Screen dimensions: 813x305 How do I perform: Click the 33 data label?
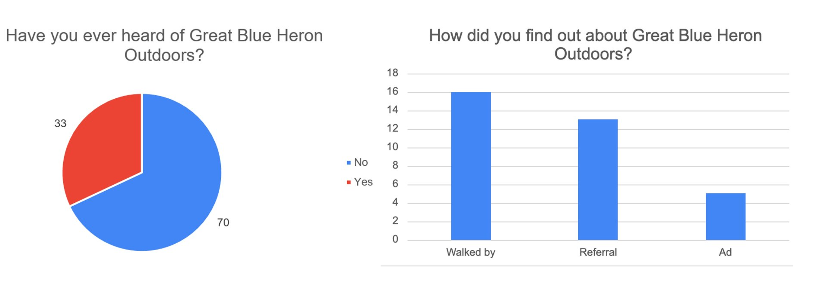[x=60, y=123]
